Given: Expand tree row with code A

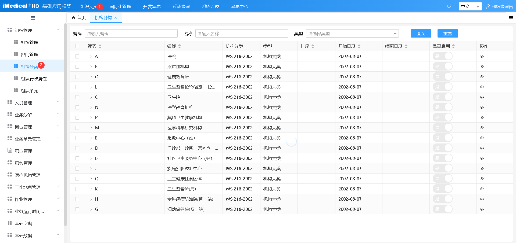Looking at the screenshot, I should point(91,57).
